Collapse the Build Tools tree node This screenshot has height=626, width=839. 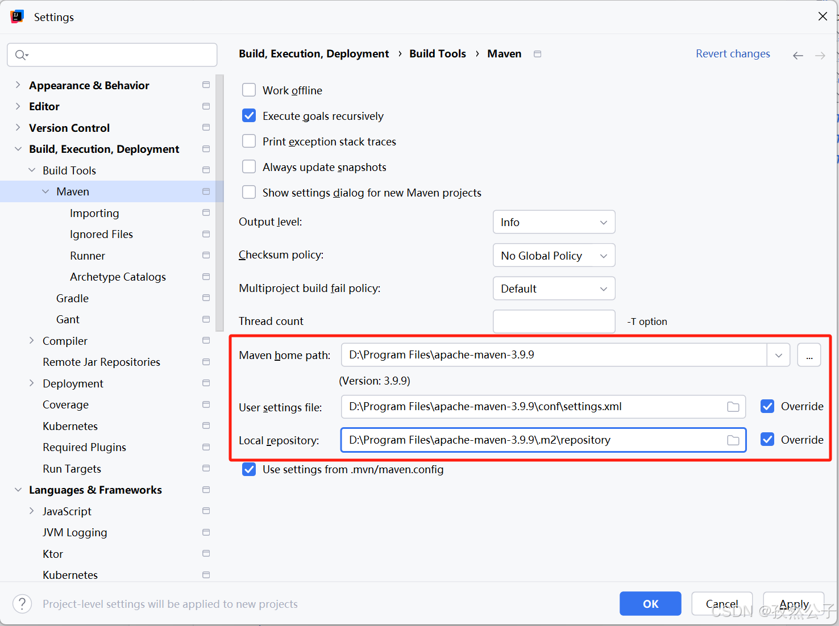[32, 170]
